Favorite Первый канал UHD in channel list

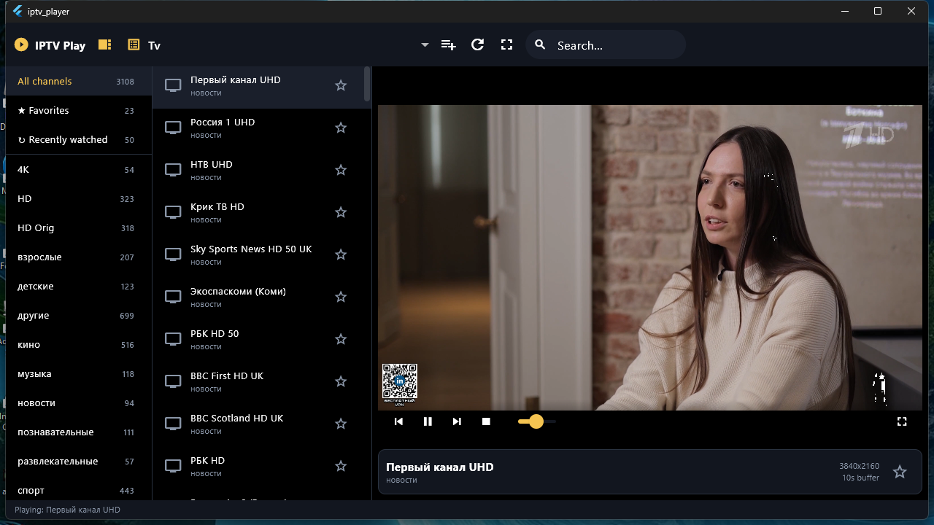click(x=341, y=85)
